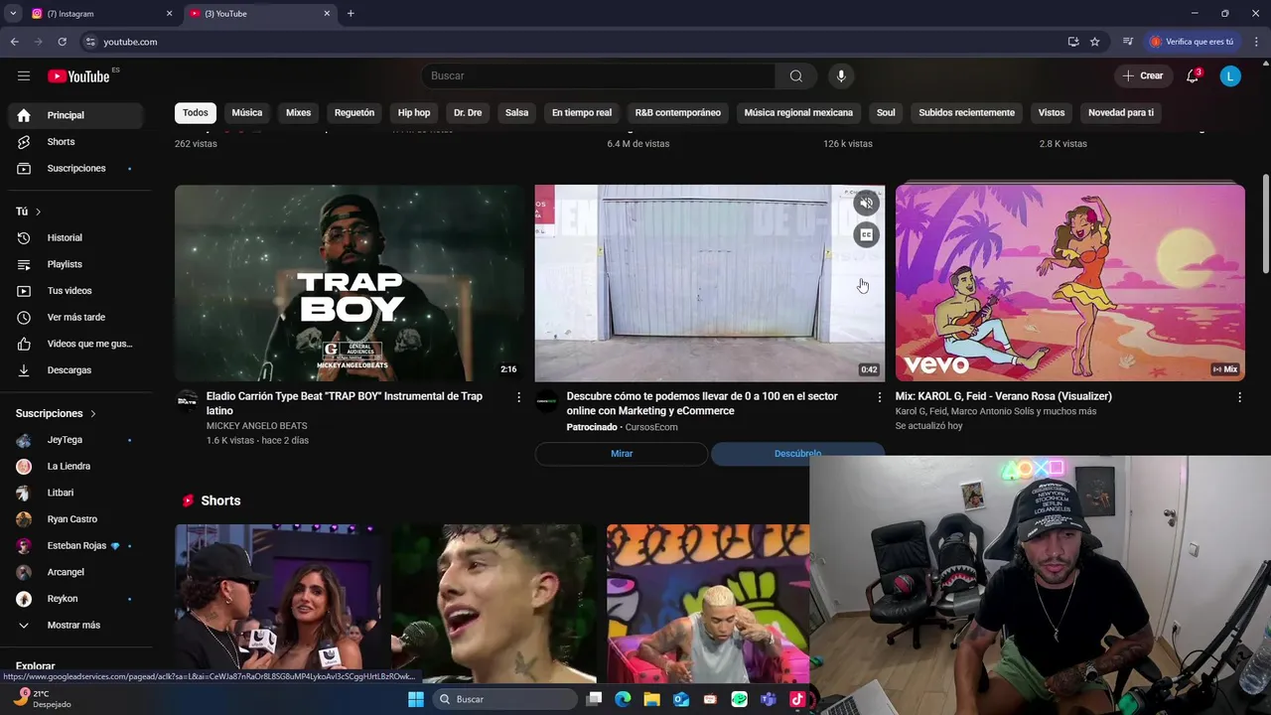Open Windows Start menu
Image resolution: width=1271 pixels, height=715 pixels.
(x=416, y=699)
